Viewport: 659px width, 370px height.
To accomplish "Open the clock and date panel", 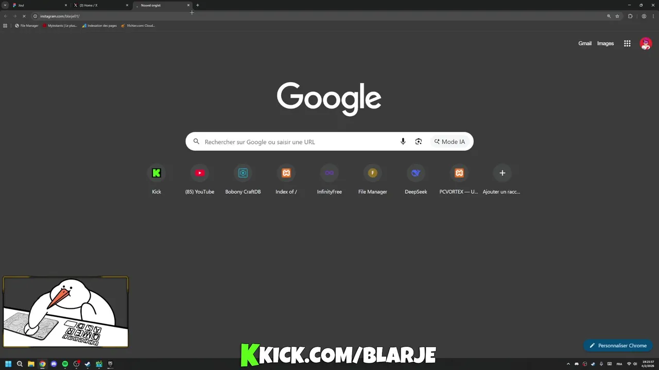I will [x=648, y=364].
